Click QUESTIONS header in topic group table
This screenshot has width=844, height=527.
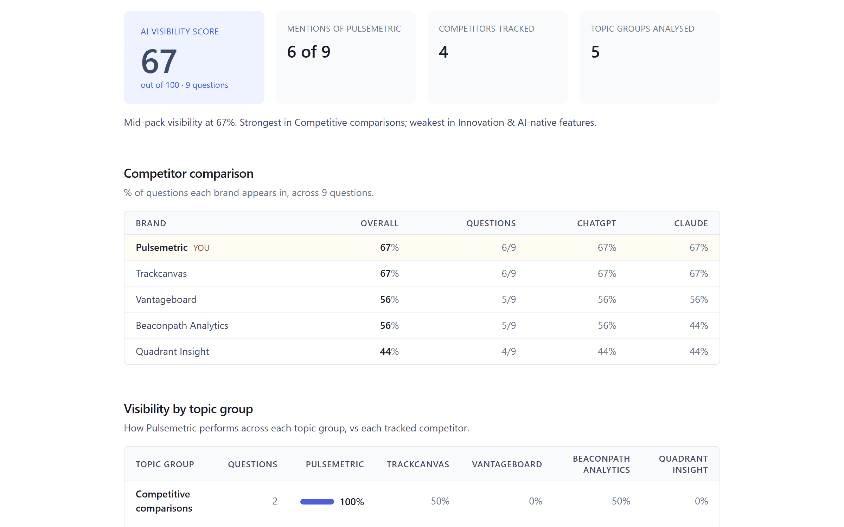pos(252,464)
